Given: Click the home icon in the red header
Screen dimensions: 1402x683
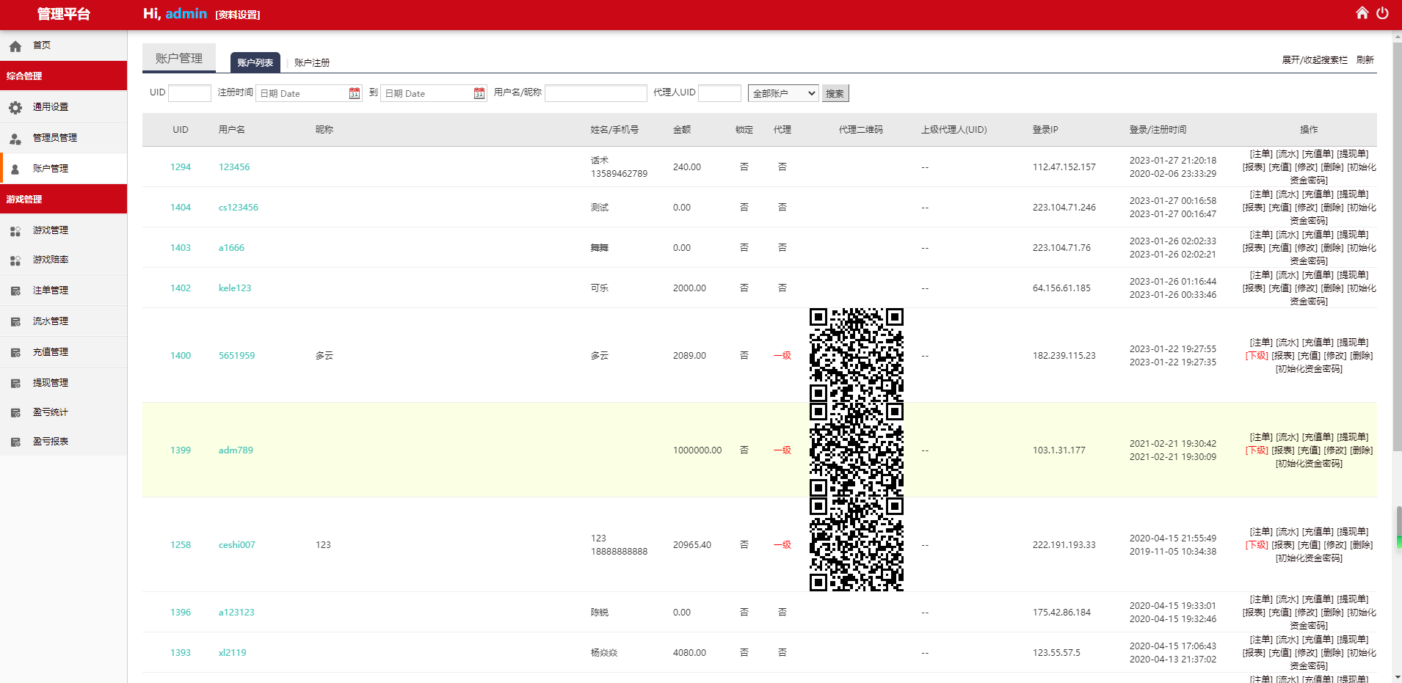Looking at the screenshot, I should [1362, 12].
